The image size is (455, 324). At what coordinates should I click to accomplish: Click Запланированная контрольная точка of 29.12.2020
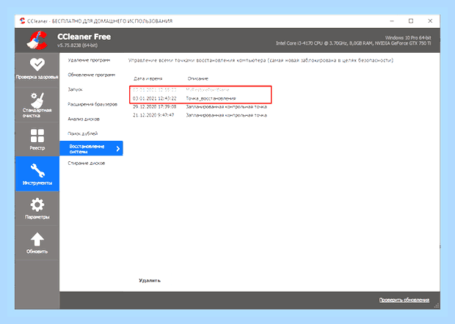[x=226, y=106]
